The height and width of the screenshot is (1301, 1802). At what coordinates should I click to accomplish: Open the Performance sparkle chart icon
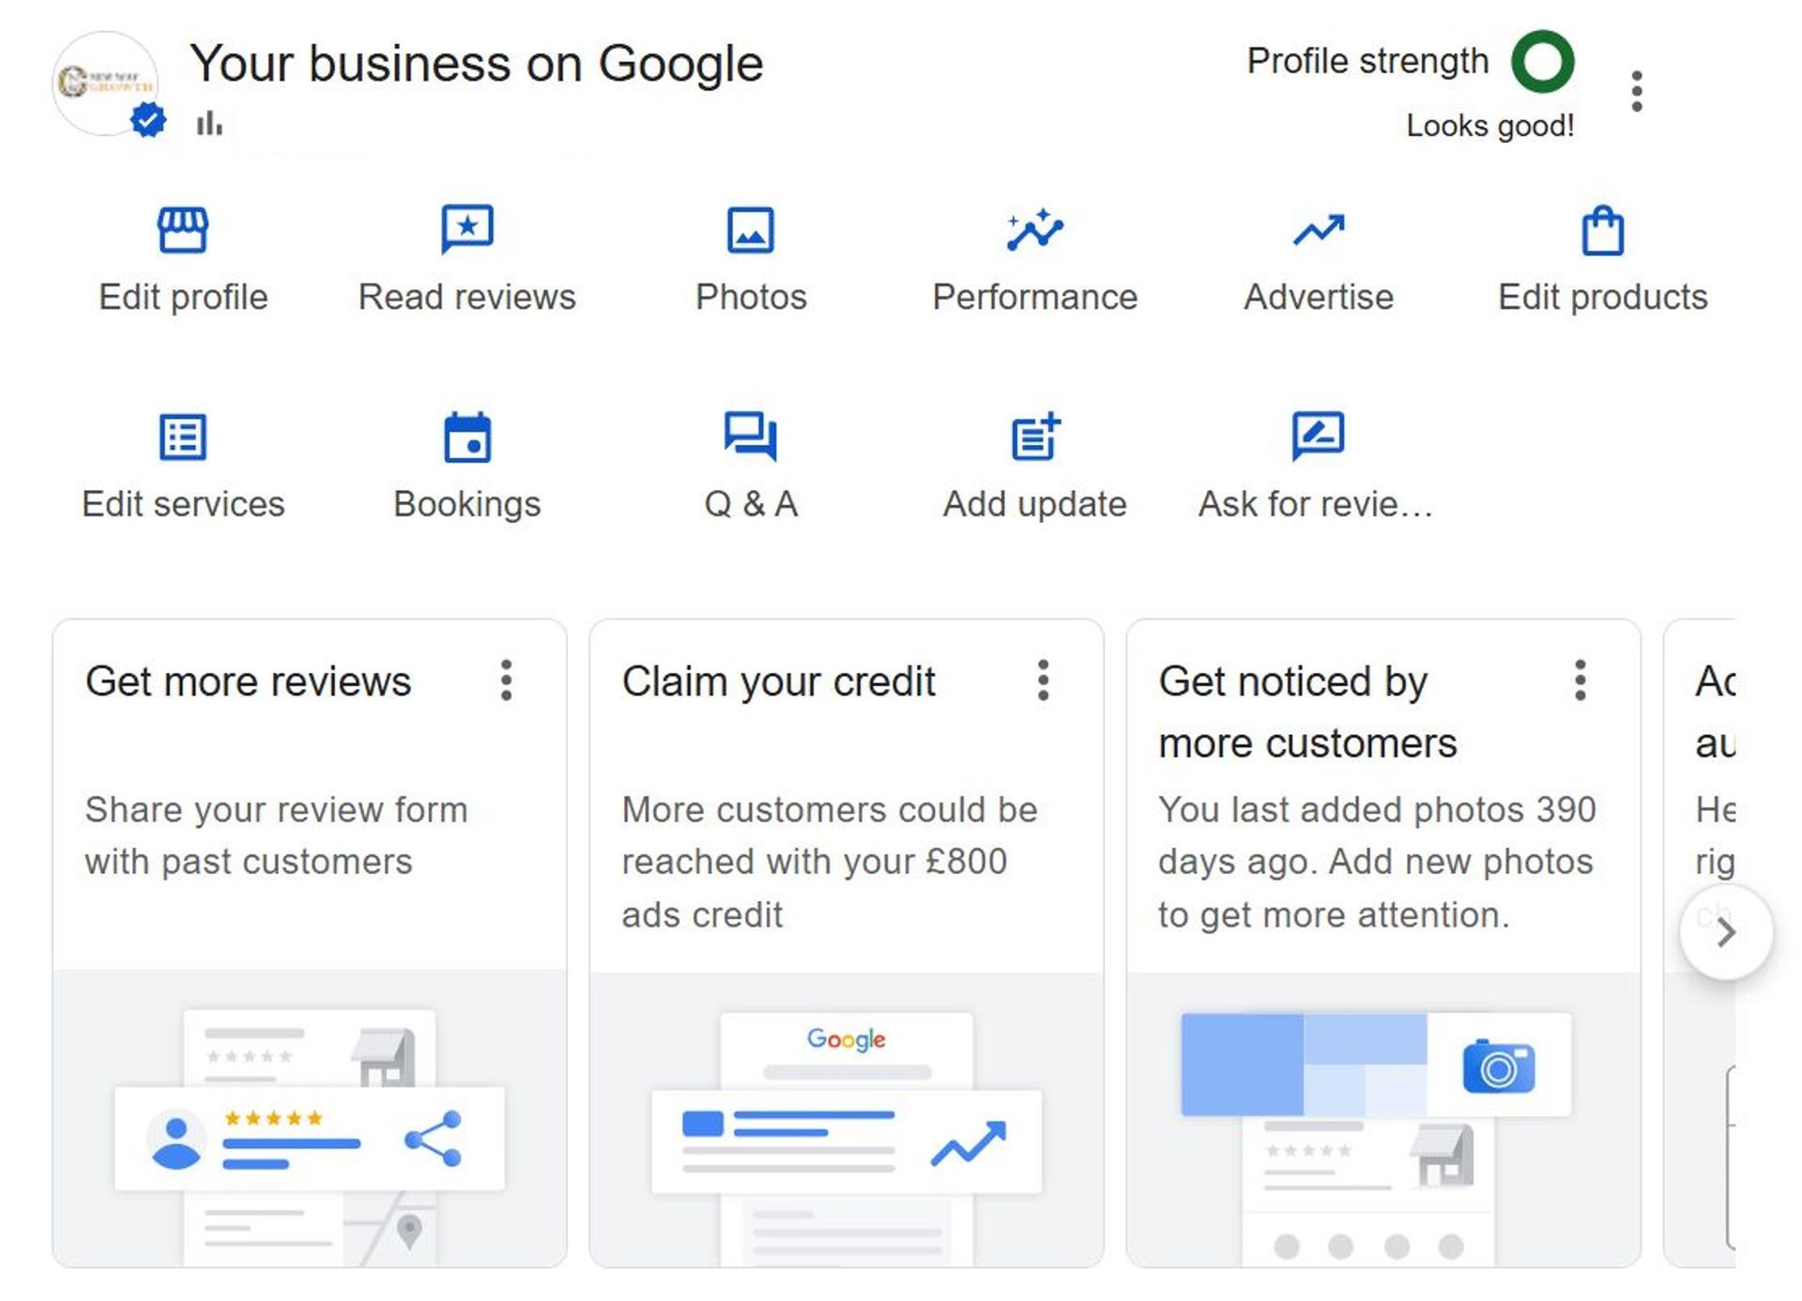(x=1034, y=230)
